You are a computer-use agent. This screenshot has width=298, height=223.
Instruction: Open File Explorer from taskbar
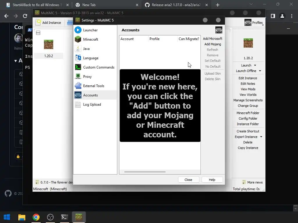(x=22, y=217)
